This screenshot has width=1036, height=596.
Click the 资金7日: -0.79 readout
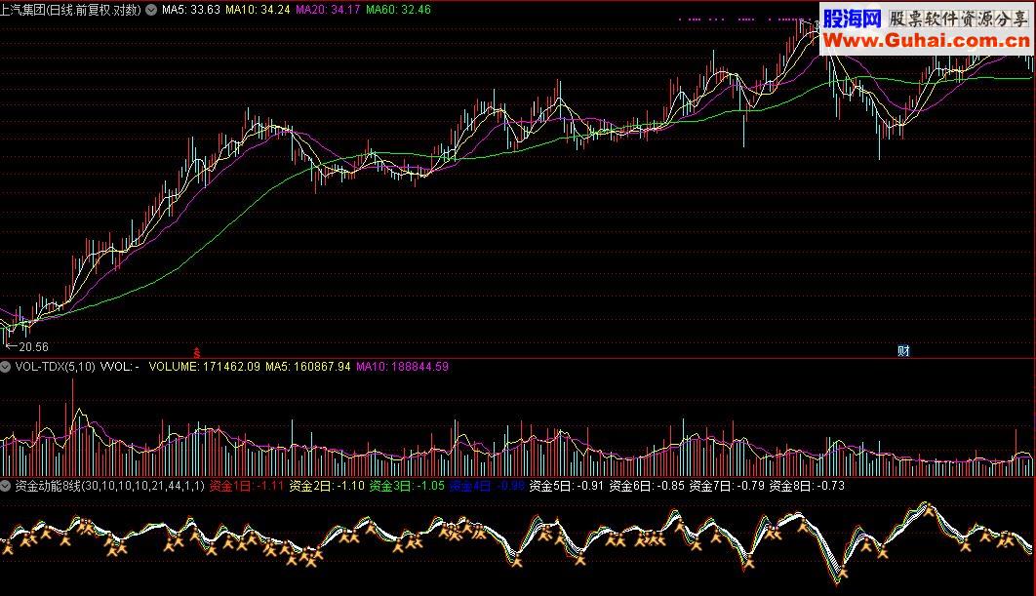click(727, 487)
